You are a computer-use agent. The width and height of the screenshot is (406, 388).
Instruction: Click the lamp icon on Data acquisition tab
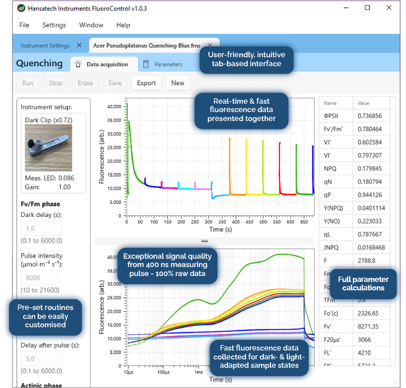(x=78, y=64)
